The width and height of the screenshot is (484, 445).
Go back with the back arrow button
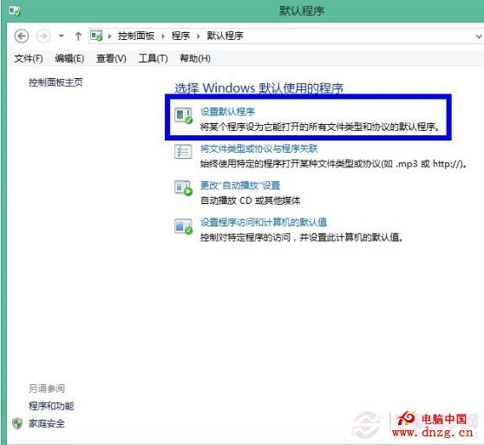pos(22,36)
